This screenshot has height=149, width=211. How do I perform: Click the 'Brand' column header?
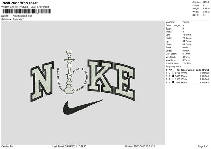[205, 70]
